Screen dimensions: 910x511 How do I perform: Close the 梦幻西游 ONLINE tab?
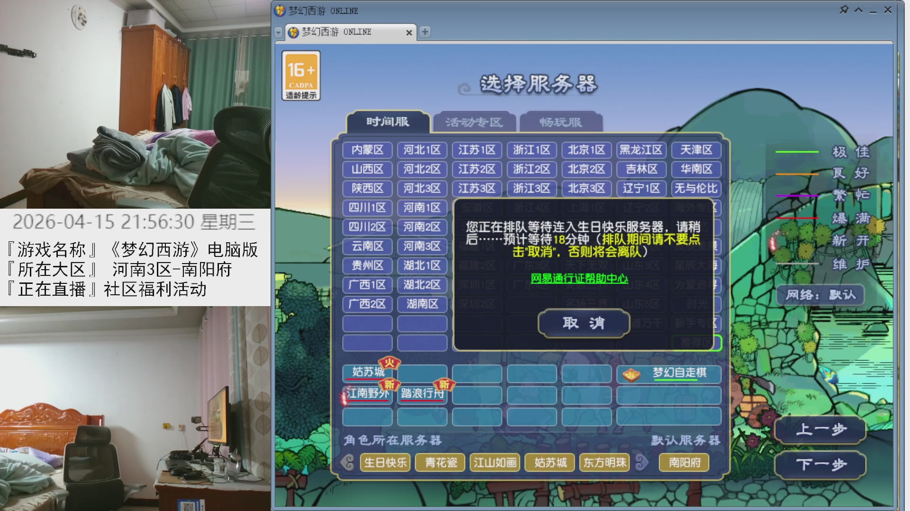pyautogui.click(x=409, y=32)
